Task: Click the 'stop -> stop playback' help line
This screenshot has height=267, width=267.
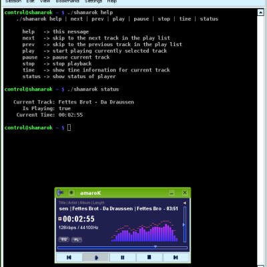Action: [57, 64]
